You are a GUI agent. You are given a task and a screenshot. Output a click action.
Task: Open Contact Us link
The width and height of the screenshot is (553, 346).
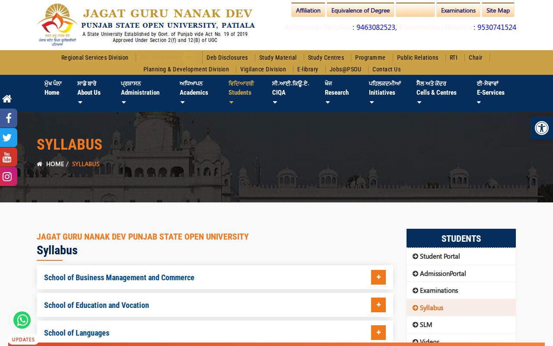[387, 69]
